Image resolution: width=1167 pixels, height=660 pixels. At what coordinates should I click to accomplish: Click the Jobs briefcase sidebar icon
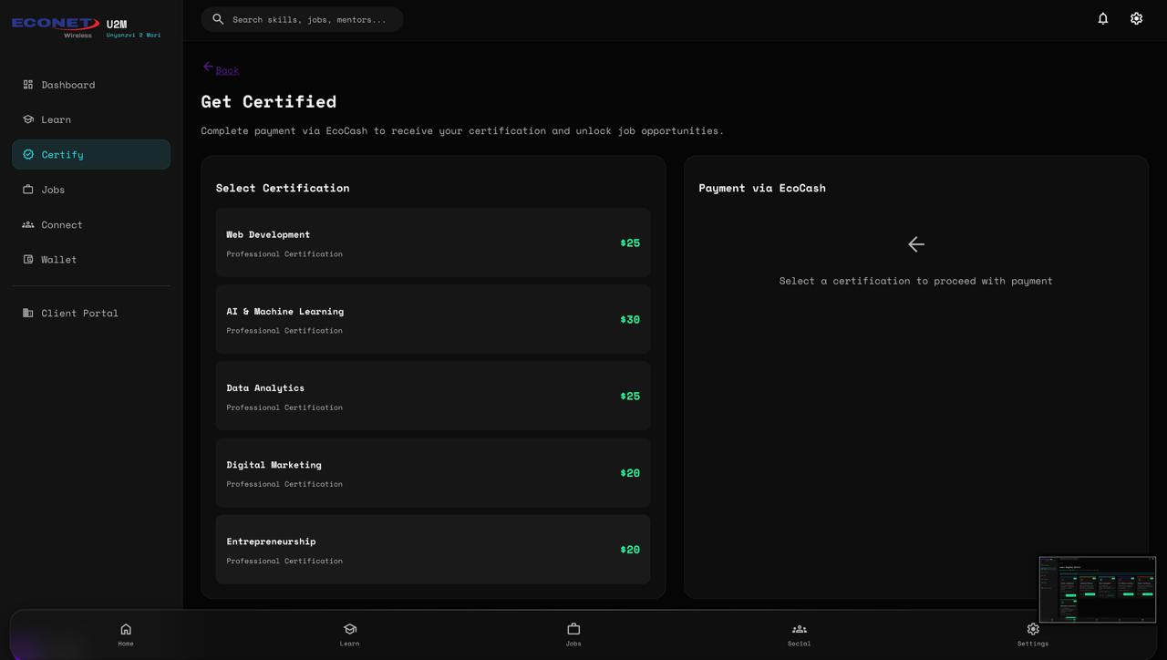point(28,190)
